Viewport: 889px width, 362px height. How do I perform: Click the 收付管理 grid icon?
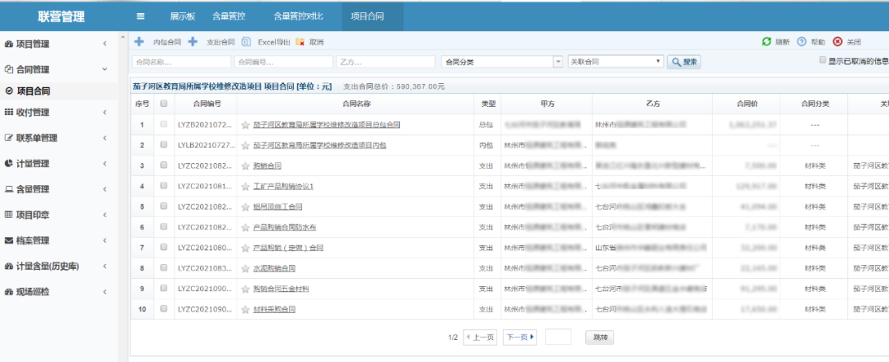8,112
